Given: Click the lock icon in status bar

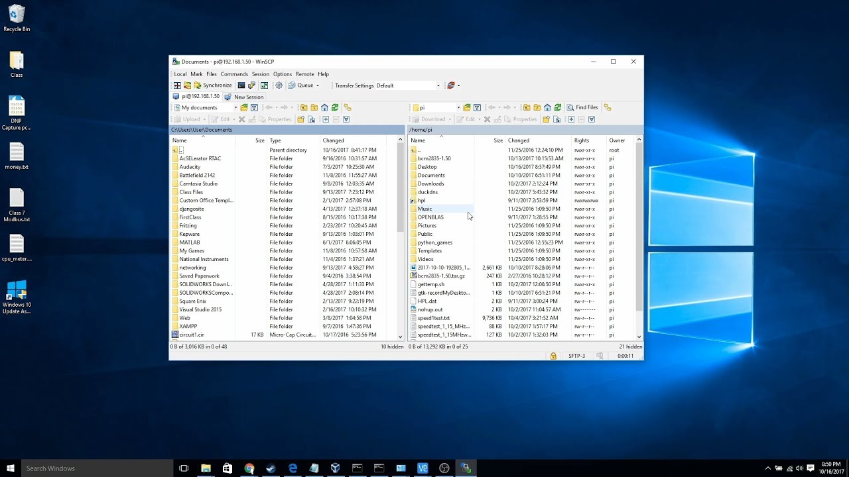Looking at the screenshot, I should pyautogui.click(x=553, y=356).
